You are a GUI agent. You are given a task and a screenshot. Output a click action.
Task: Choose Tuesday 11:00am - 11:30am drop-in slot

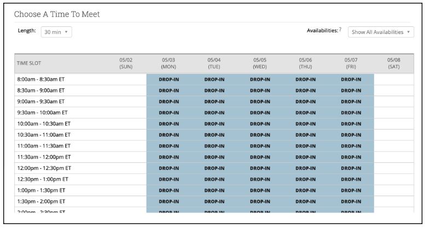click(215, 146)
